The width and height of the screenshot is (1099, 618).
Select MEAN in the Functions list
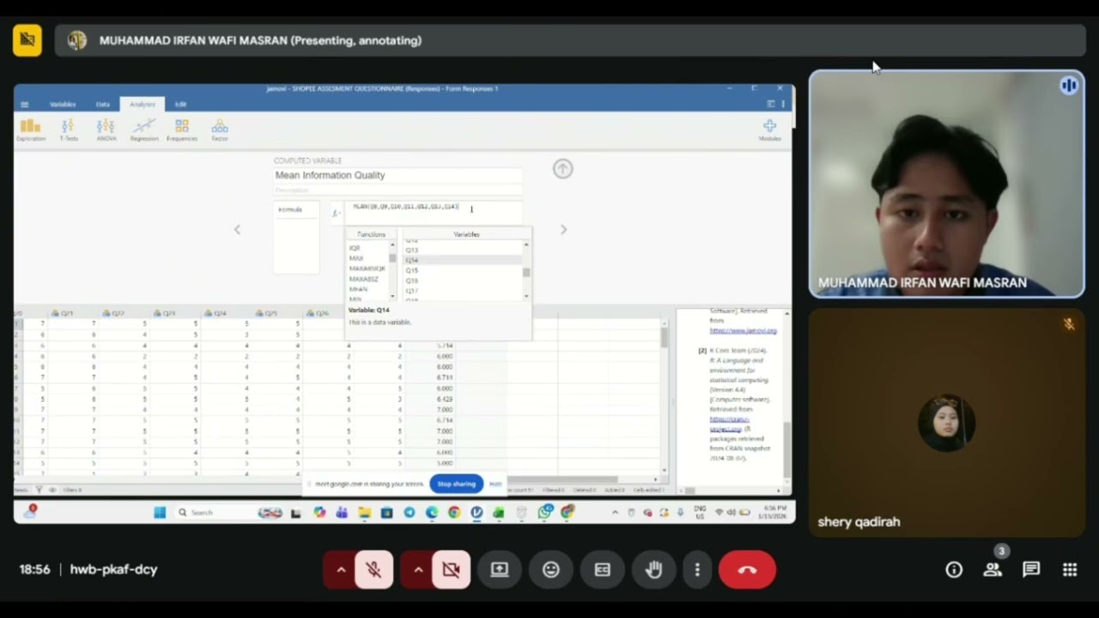[358, 289]
